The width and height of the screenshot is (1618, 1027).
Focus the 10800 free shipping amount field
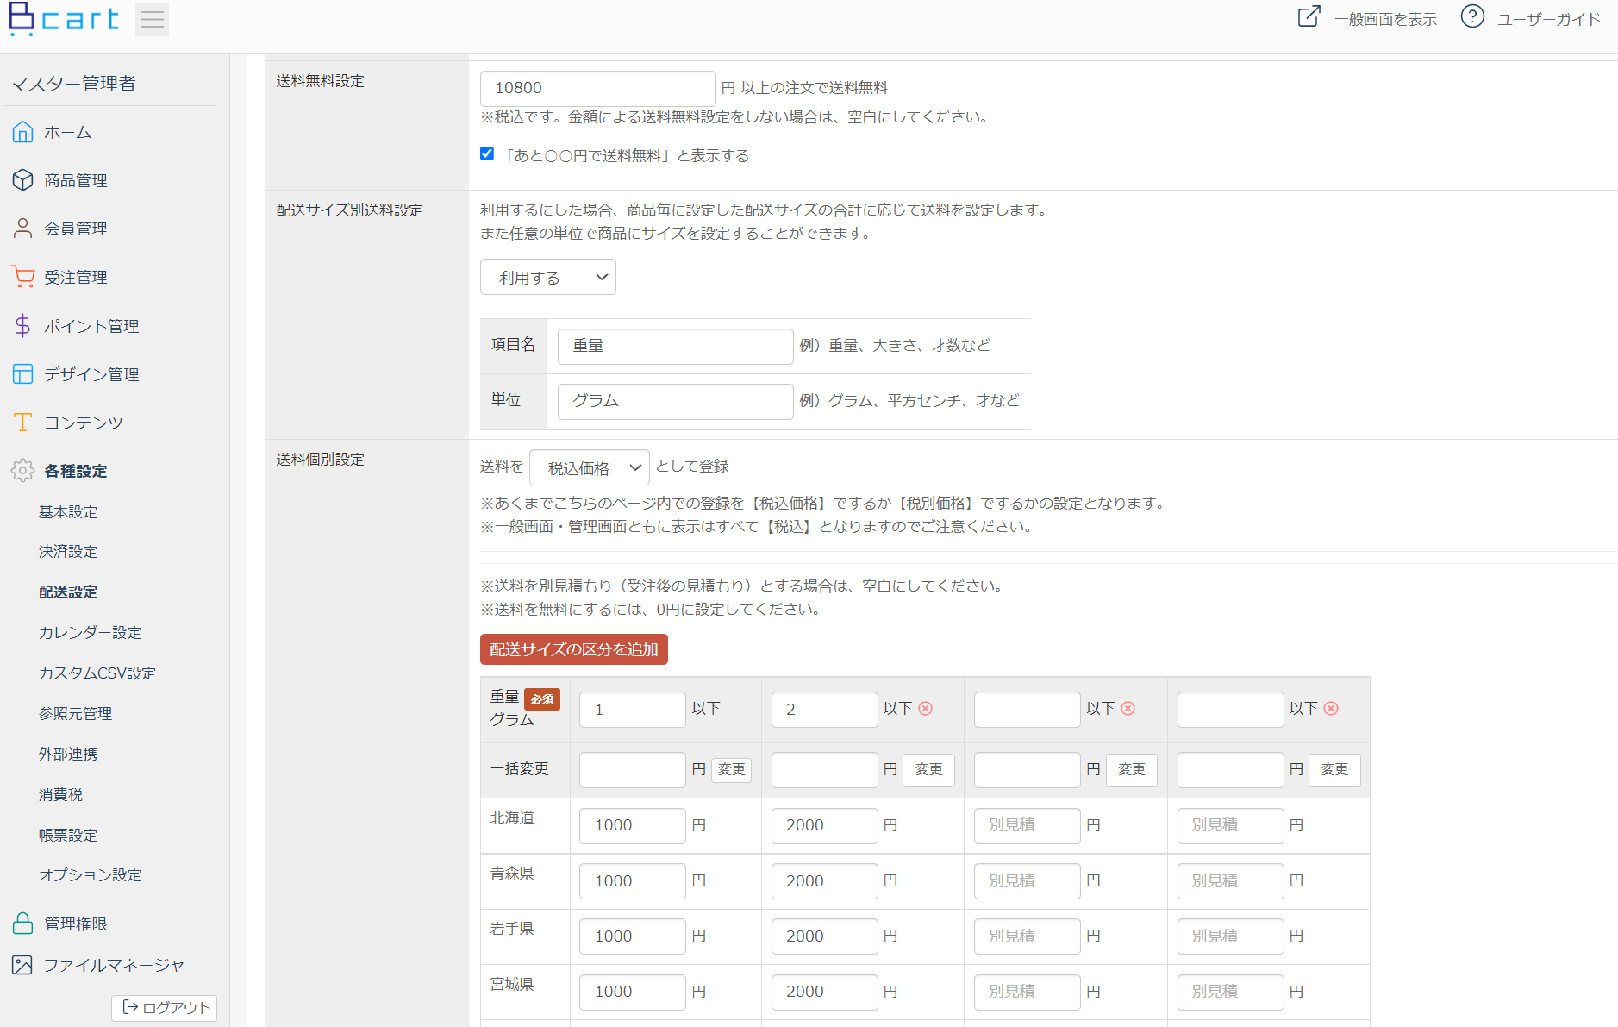click(598, 88)
